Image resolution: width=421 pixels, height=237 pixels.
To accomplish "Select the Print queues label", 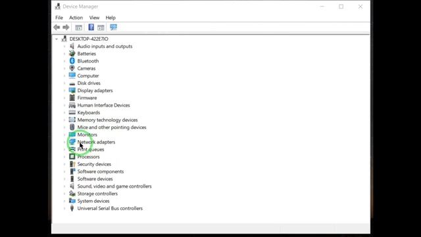I will pyautogui.click(x=91, y=149).
